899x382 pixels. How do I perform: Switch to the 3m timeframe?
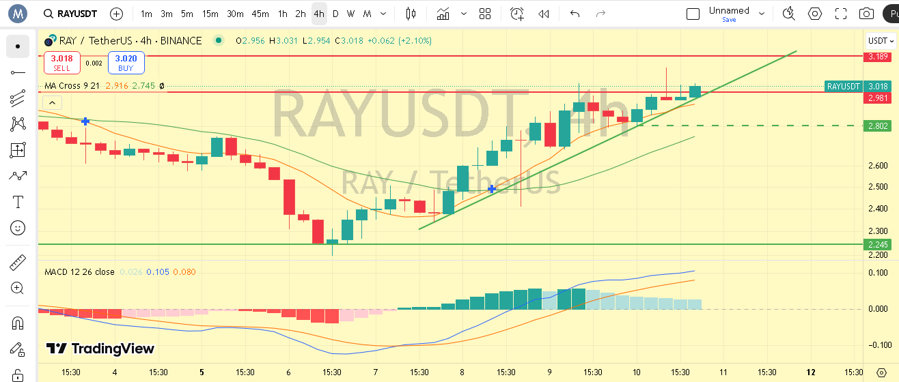(x=167, y=14)
